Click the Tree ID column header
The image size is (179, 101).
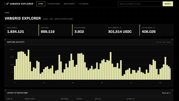click(9, 99)
